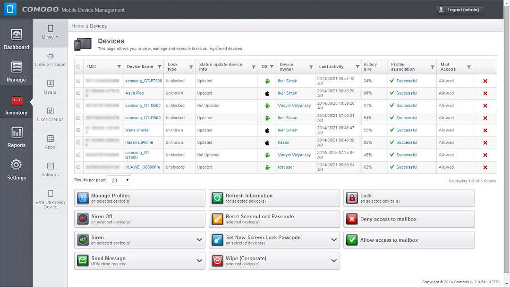The width and height of the screenshot is (510, 287).
Task: Click 'Successful' profile status for Asli's iPad
Action: point(407,93)
